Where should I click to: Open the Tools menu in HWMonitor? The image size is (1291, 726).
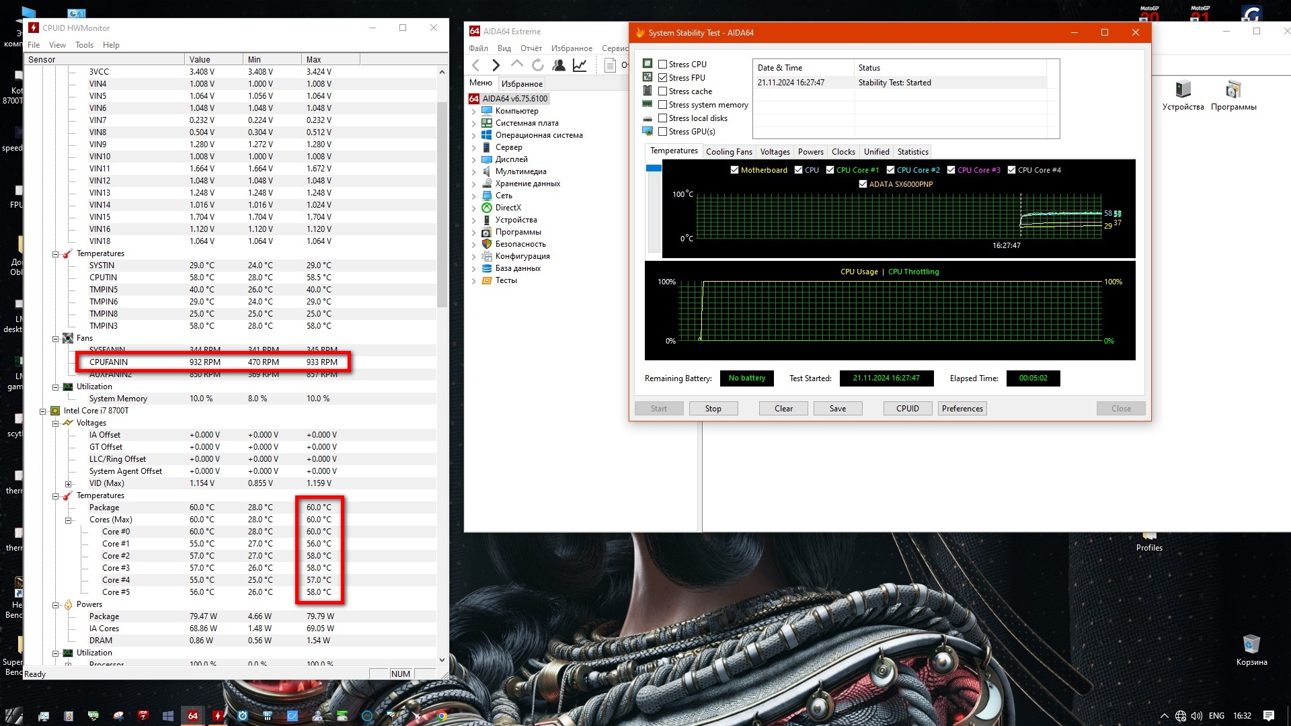pos(84,45)
